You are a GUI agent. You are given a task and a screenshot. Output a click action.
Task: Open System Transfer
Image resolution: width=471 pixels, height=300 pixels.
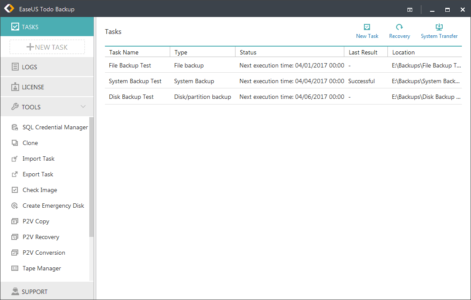439,30
